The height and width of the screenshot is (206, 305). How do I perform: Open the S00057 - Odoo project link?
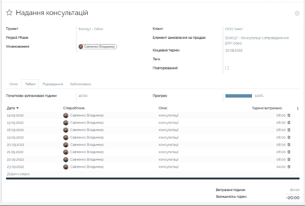coord(91,29)
